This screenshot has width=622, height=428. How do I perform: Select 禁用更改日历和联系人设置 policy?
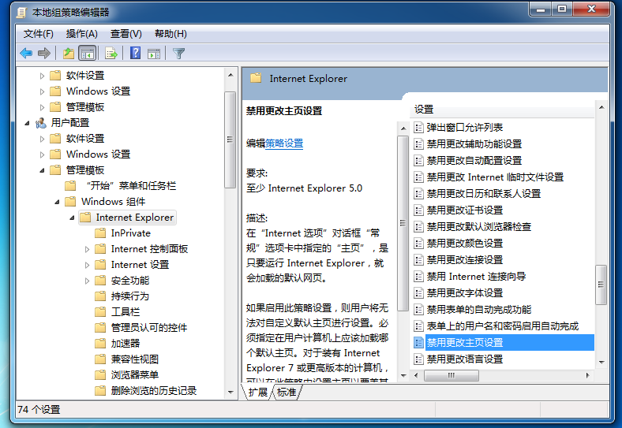pos(484,194)
